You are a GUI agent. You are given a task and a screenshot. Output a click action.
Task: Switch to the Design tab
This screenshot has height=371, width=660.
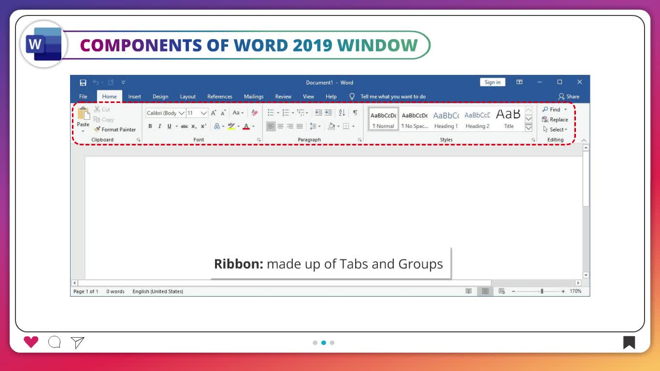pyautogui.click(x=160, y=97)
